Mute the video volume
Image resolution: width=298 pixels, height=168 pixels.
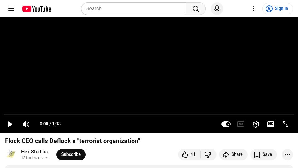point(26,124)
